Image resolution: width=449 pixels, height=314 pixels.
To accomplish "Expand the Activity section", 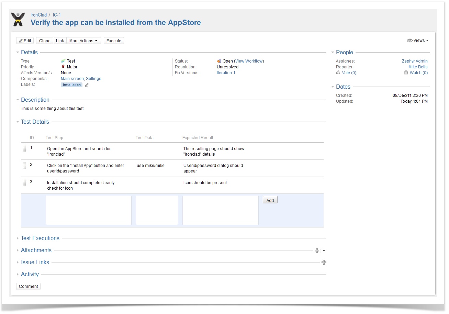I will click(x=18, y=274).
